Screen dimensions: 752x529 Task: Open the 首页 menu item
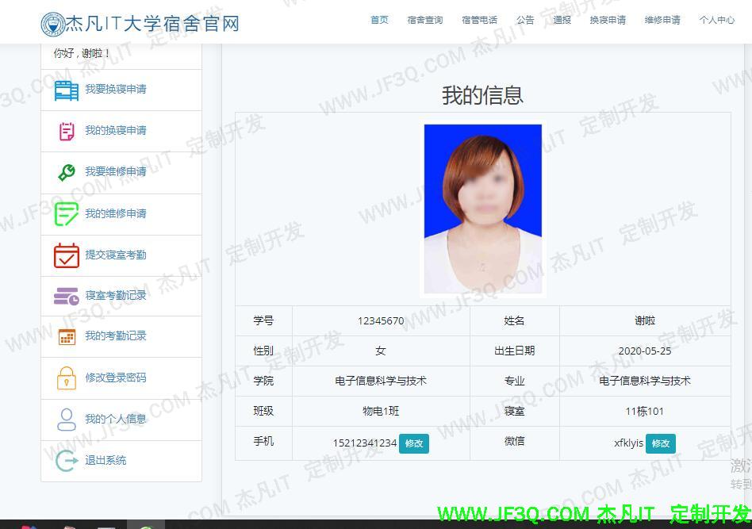coord(379,21)
